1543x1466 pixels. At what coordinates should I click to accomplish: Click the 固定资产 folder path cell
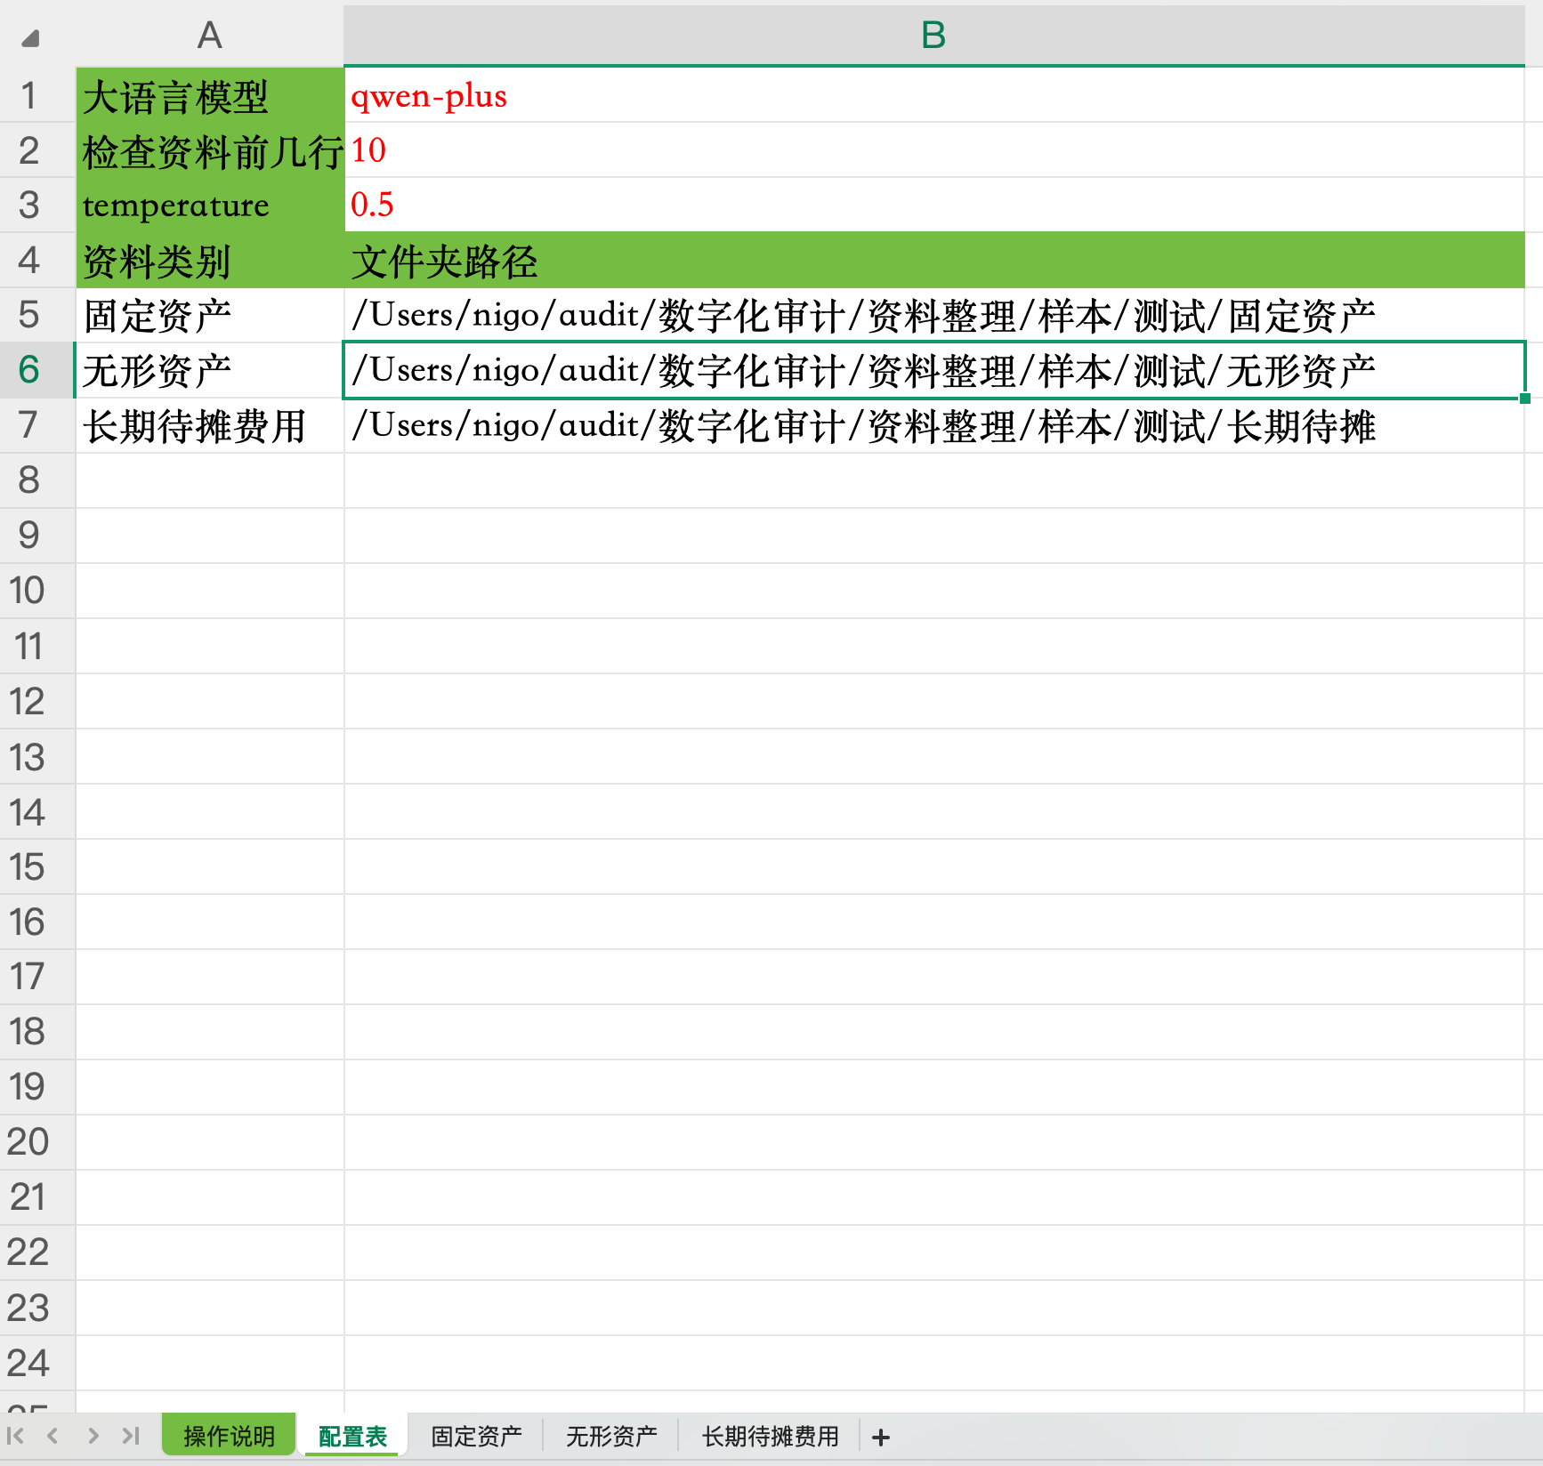point(933,315)
